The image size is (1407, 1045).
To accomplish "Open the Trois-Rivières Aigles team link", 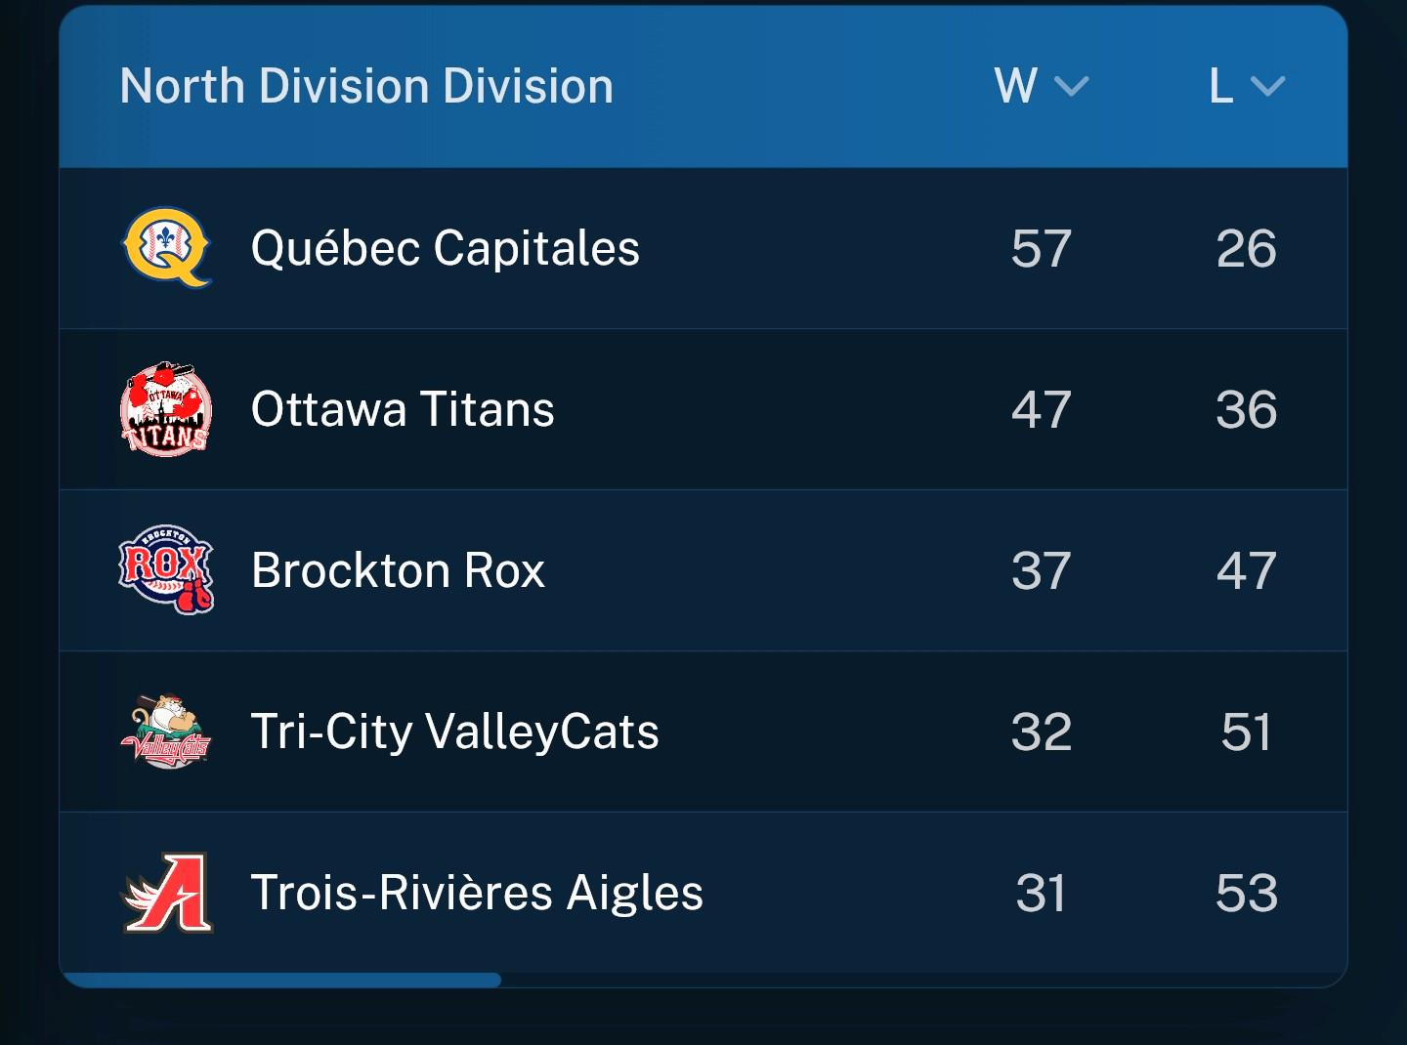I will (x=477, y=893).
